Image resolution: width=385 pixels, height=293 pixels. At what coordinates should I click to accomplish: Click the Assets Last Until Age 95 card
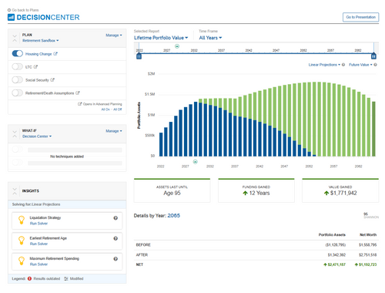coord(172,190)
